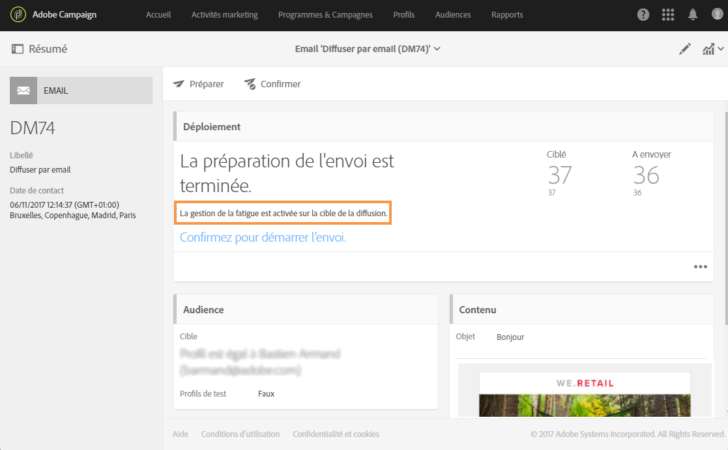Click the Préparer button label

207,84
